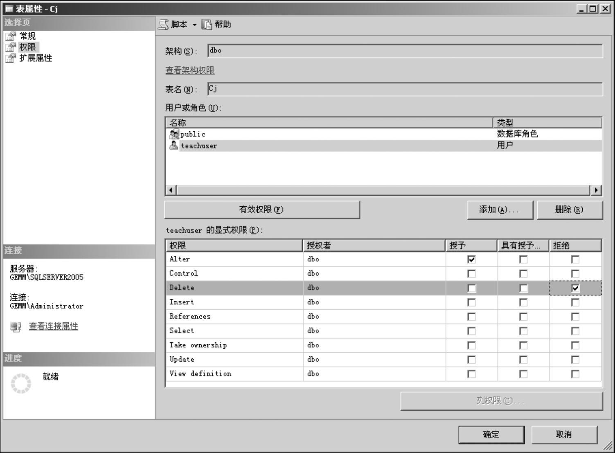615x453 pixels.
Task: Click the 拒绝 column header
Action: tap(575, 246)
